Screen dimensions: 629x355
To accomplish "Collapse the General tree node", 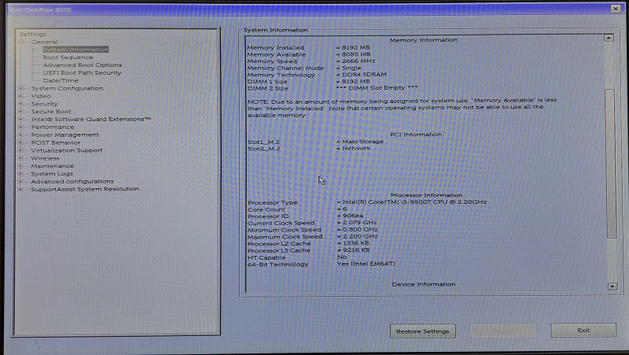I will pyautogui.click(x=21, y=42).
